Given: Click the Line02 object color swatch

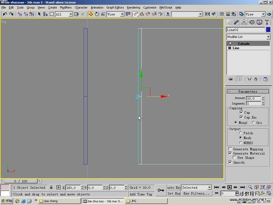Looking at the screenshot, I should point(268,30).
